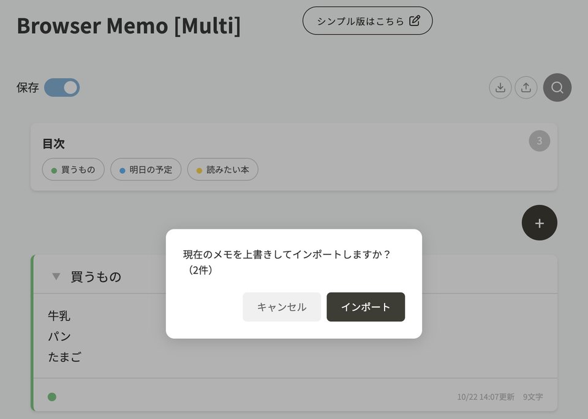The image size is (588, 419).
Task: Click the upload (import) icon
Action: click(x=526, y=87)
